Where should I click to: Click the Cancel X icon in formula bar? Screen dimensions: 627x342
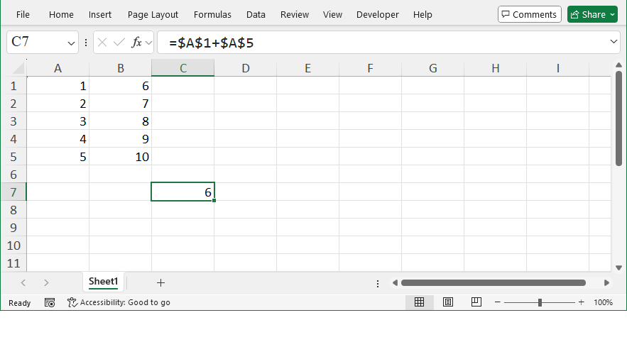[x=102, y=43]
